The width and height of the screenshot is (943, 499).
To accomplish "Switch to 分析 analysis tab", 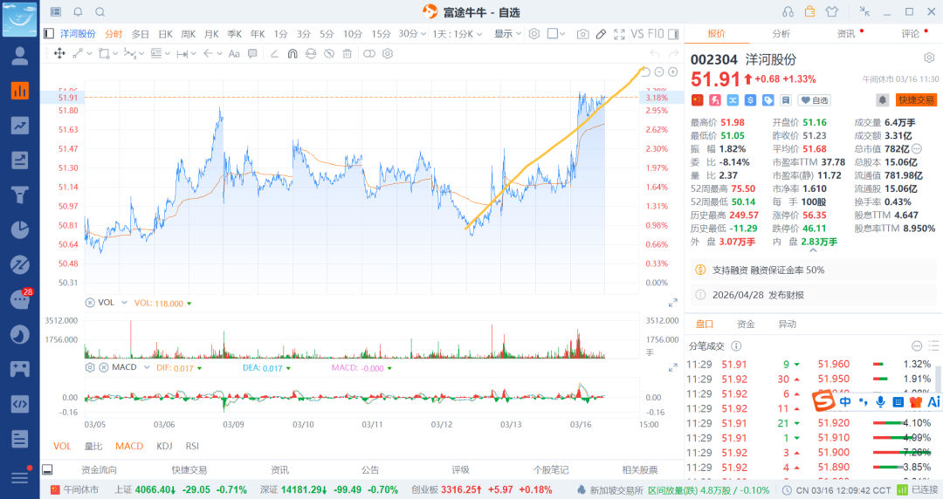I will click(781, 34).
